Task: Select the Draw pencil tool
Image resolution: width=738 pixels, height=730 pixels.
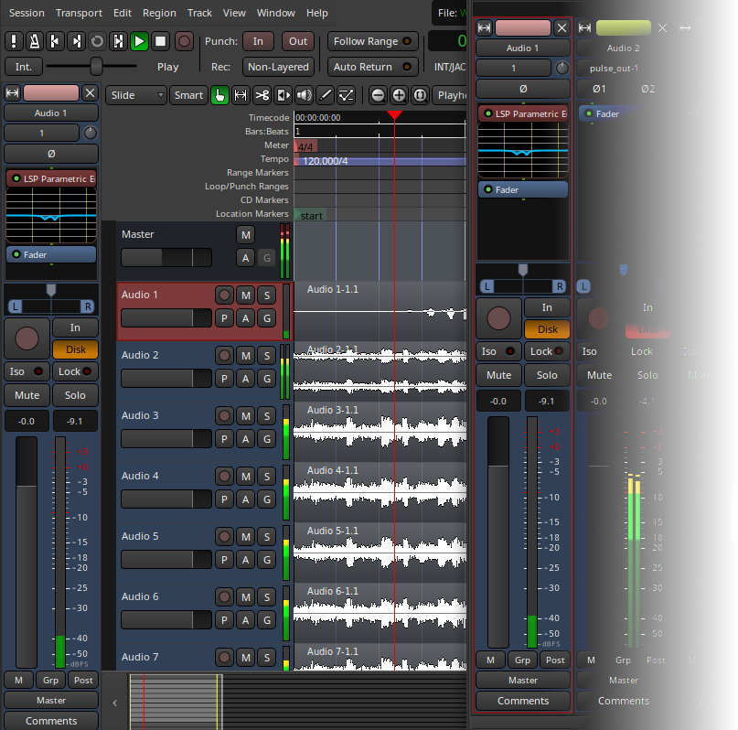Action: [x=325, y=95]
